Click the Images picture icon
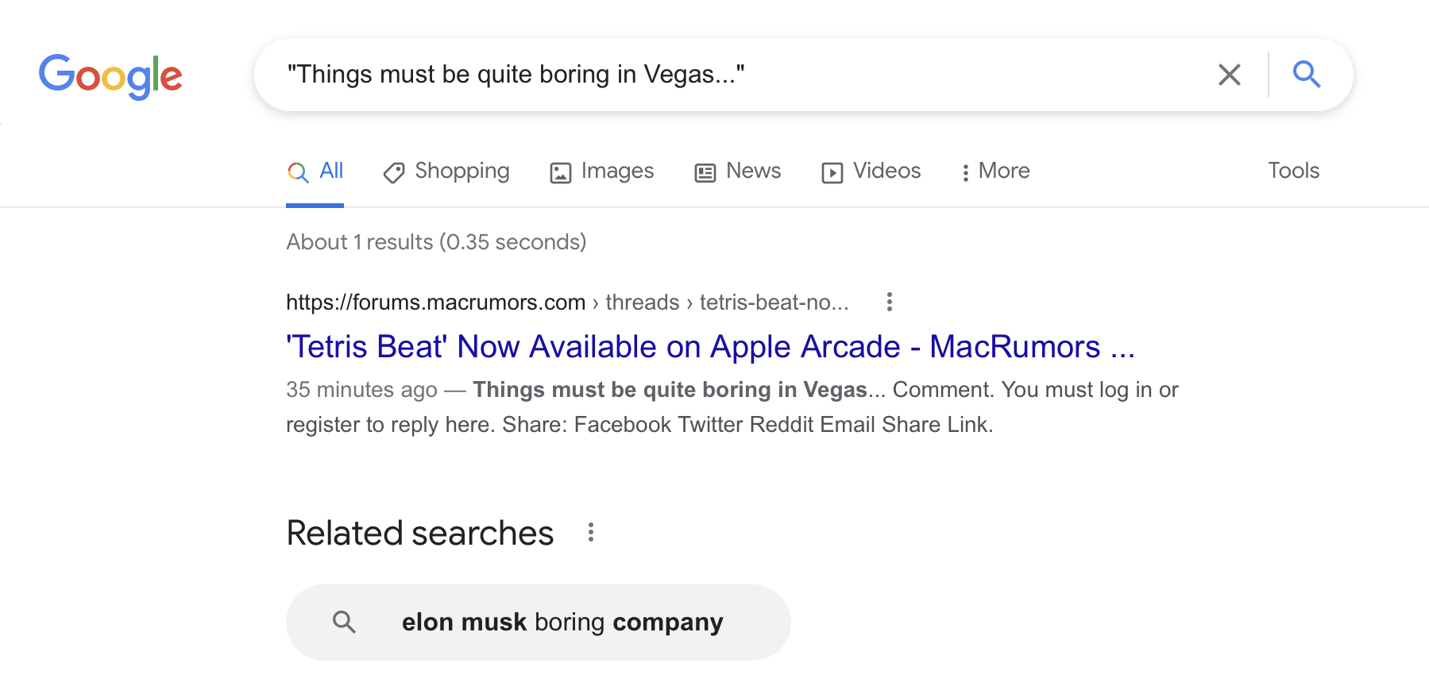 click(x=561, y=172)
